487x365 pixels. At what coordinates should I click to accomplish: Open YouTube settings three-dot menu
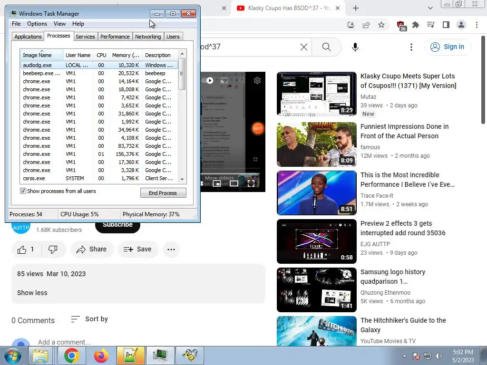point(411,47)
